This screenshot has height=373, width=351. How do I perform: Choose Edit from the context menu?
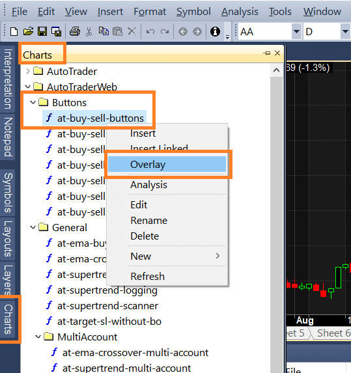pos(167,205)
